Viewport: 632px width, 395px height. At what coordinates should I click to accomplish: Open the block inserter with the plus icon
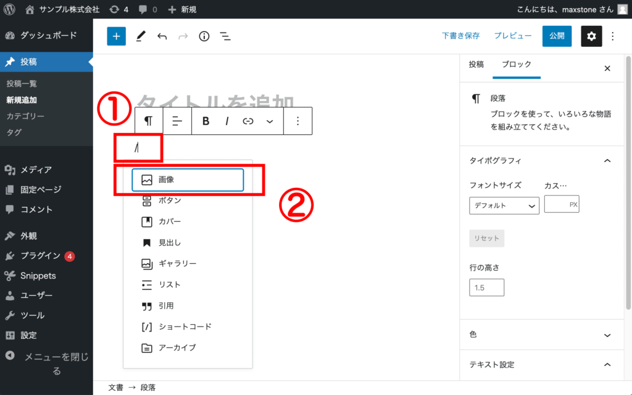[x=116, y=36]
